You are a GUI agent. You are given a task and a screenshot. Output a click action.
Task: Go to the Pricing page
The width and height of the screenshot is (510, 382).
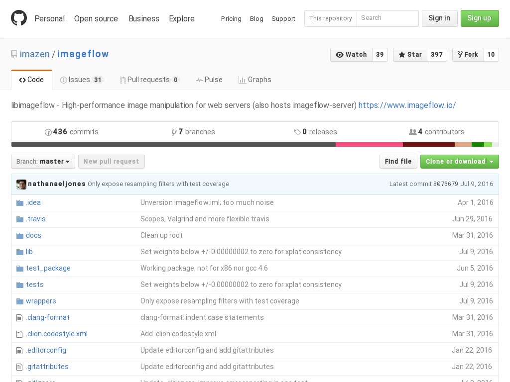tap(231, 19)
